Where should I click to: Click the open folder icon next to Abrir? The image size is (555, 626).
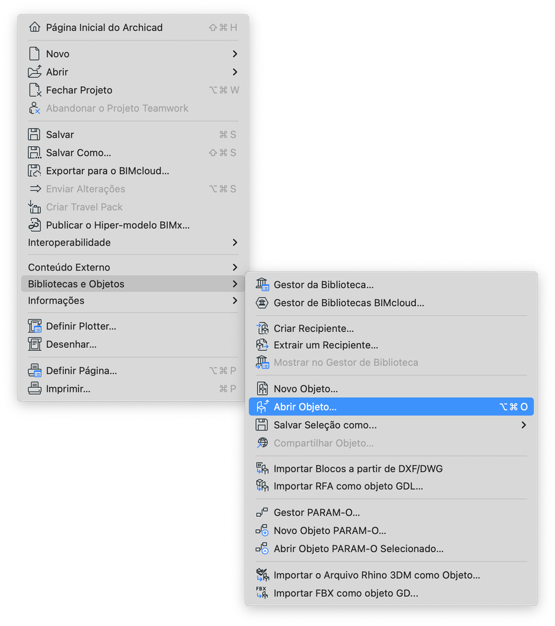pyautogui.click(x=34, y=71)
